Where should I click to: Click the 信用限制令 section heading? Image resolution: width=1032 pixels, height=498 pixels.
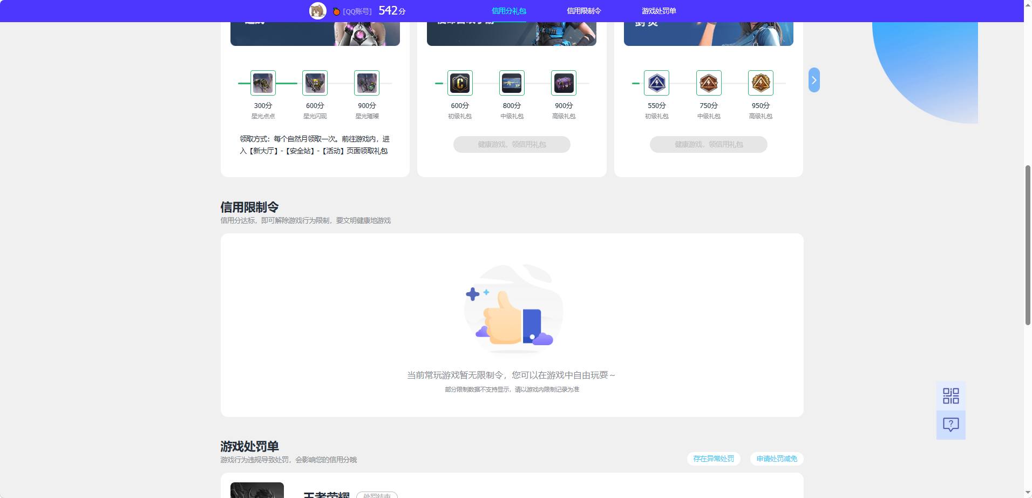click(x=249, y=207)
